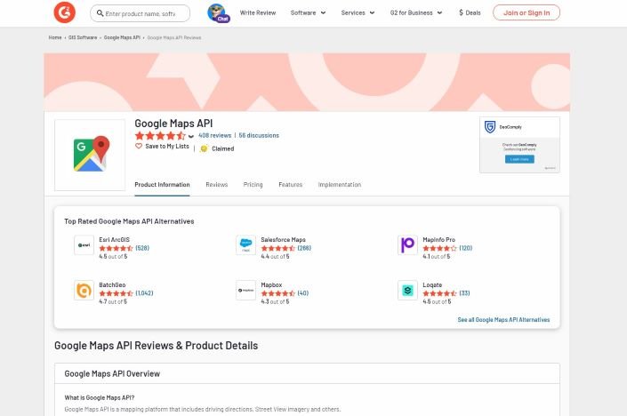Click "What is Google Maps API?" heading
Image resolution: width=627 pixels, height=416 pixels.
(100, 397)
